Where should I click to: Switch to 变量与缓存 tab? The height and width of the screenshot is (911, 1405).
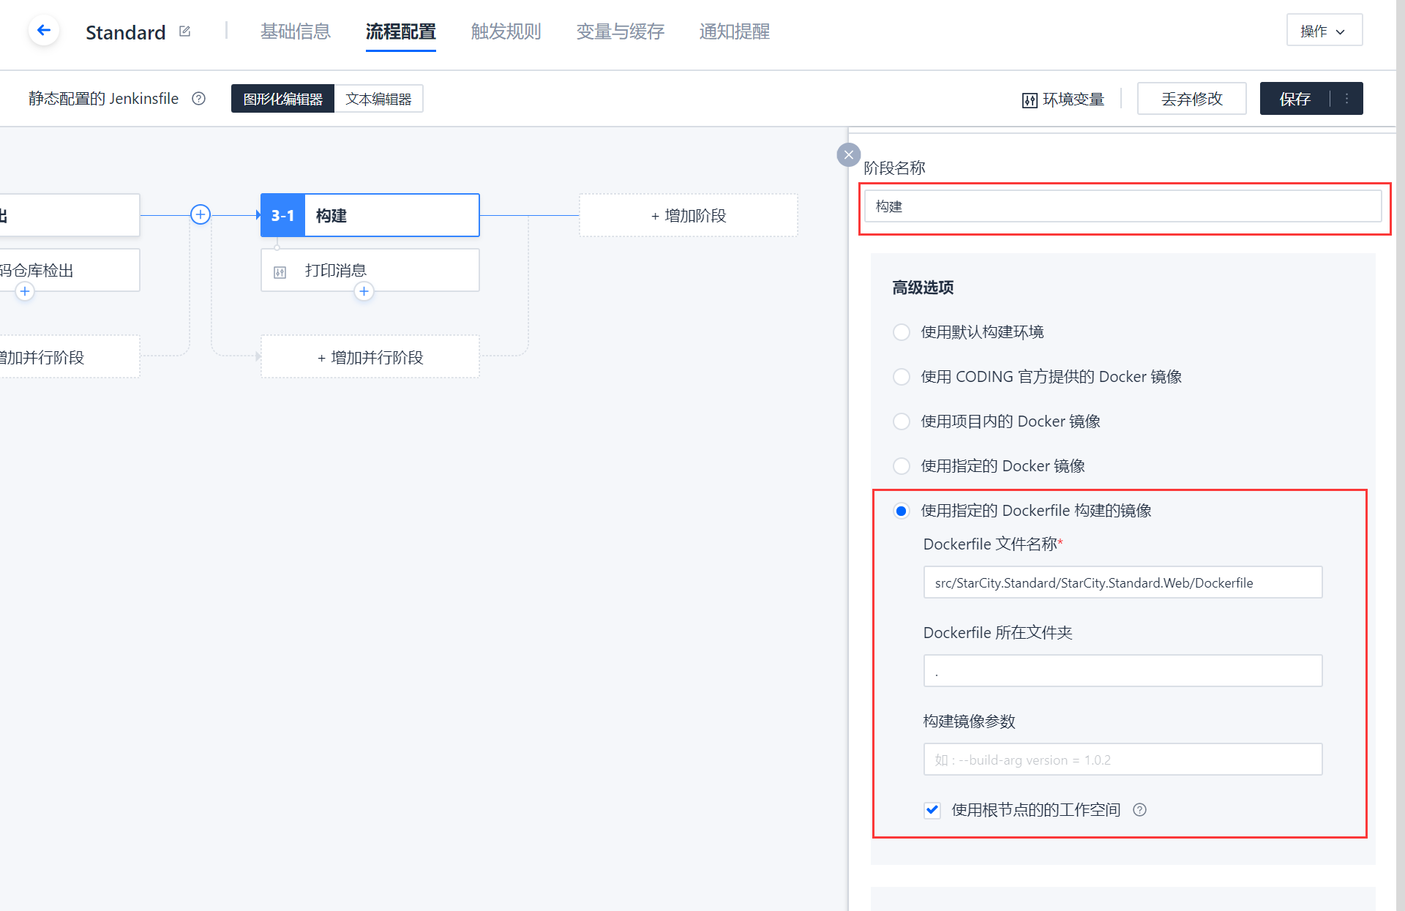[620, 31]
